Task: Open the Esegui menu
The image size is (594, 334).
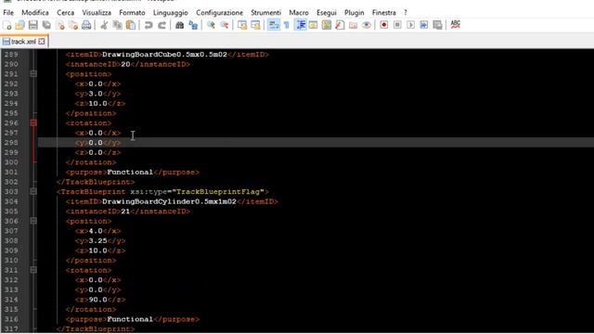Action: pyautogui.click(x=327, y=12)
